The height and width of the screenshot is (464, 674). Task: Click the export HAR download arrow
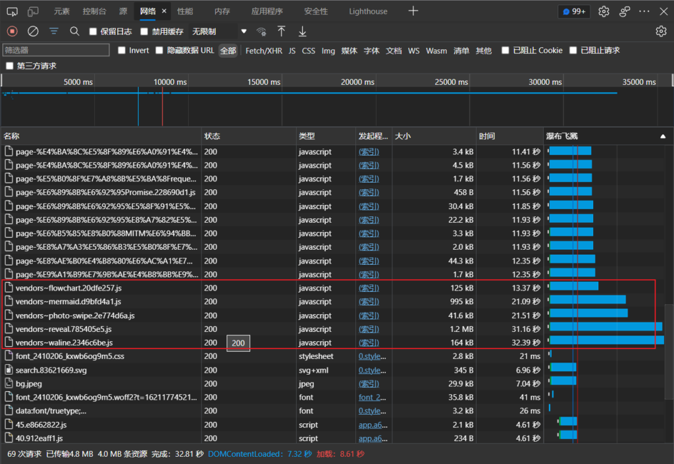302,32
